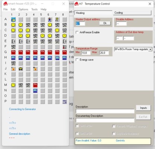
Task: Click the yellow clock icon at B1
Action: [13, 25]
